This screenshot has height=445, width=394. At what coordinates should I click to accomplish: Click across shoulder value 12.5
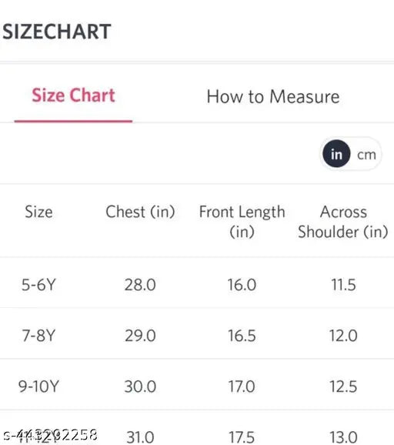click(x=343, y=386)
